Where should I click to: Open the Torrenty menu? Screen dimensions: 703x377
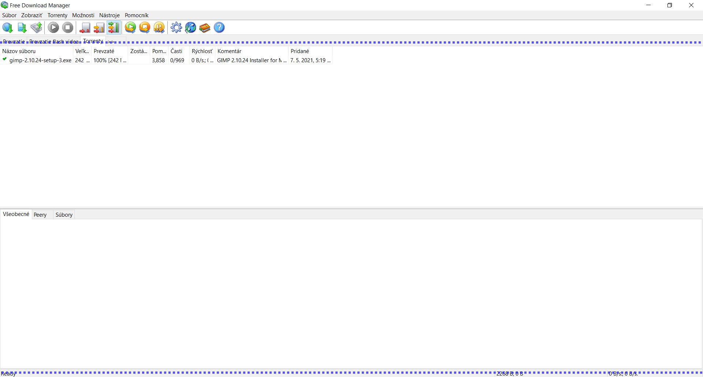57,15
